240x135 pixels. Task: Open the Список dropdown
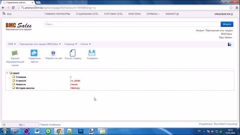[85, 44]
